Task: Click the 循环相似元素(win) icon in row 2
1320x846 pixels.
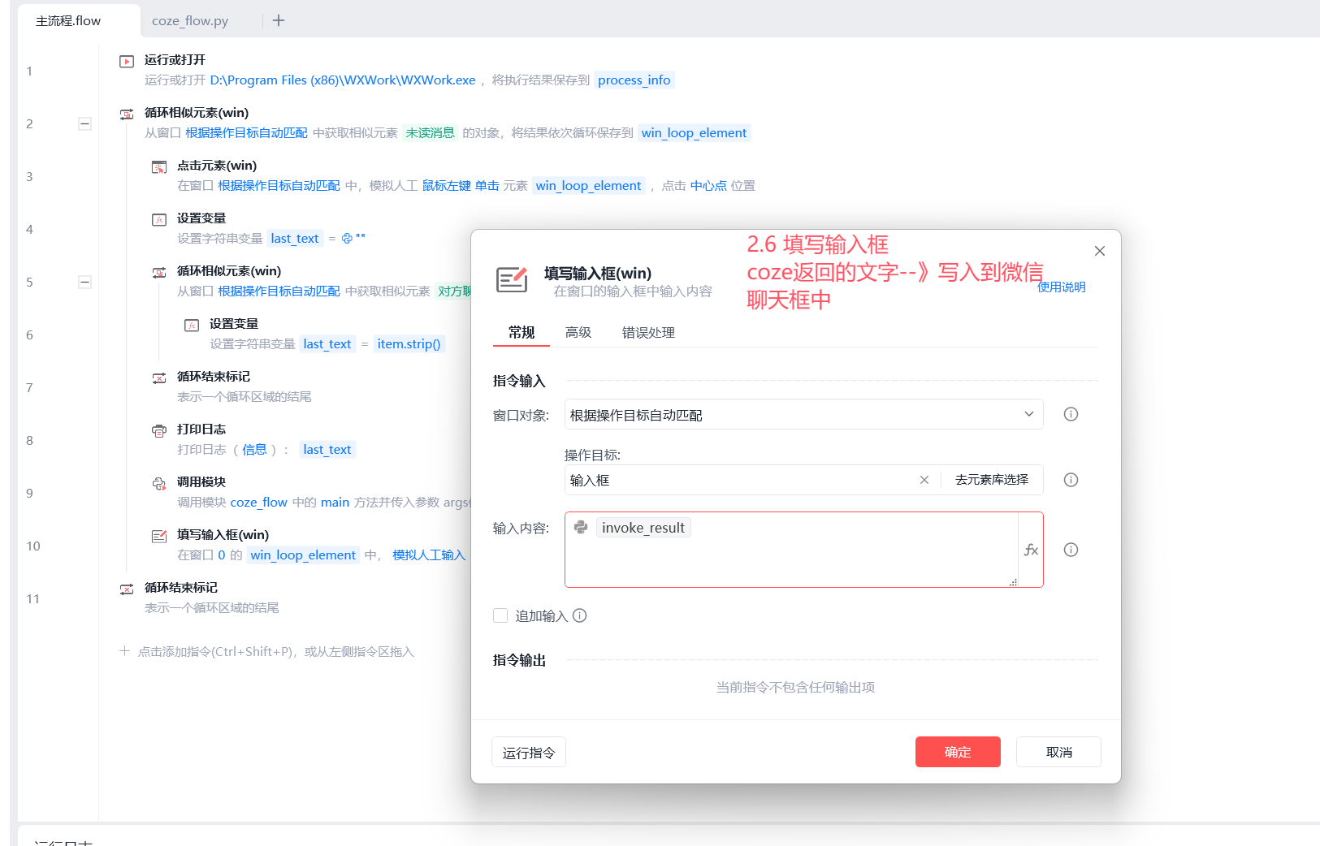Action: point(127,114)
